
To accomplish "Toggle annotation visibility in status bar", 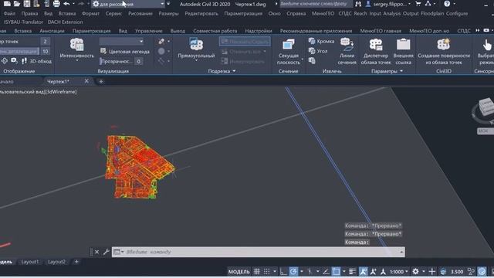I will pyautogui.click(x=364, y=271).
